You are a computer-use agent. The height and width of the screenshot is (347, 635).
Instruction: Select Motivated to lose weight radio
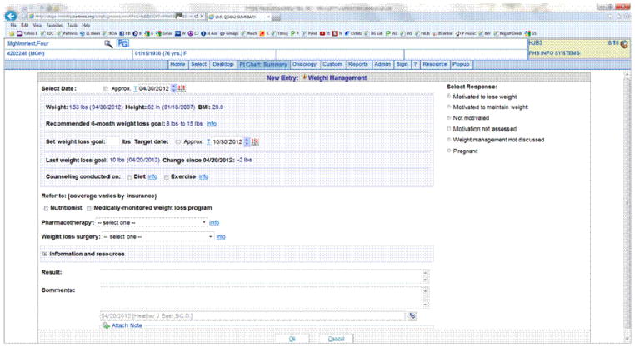pos(448,97)
